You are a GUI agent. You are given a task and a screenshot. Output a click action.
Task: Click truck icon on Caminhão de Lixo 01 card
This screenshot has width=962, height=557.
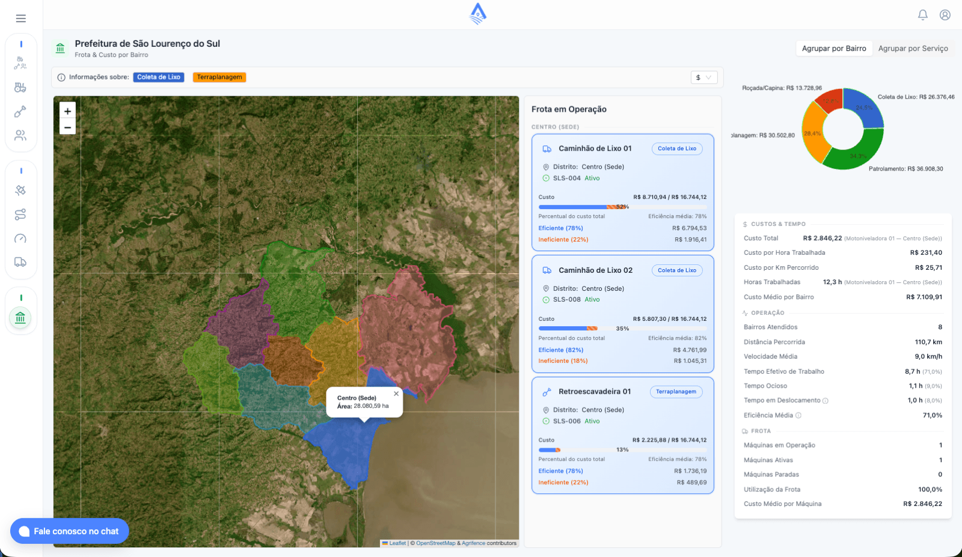547,149
